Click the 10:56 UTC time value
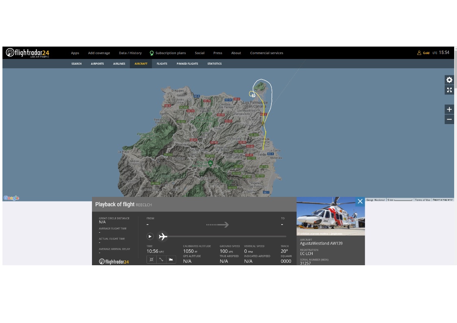 [x=155, y=251]
